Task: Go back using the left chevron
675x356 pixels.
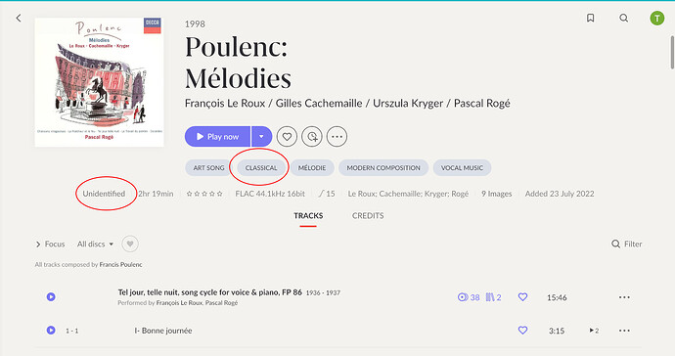Action: (19, 18)
